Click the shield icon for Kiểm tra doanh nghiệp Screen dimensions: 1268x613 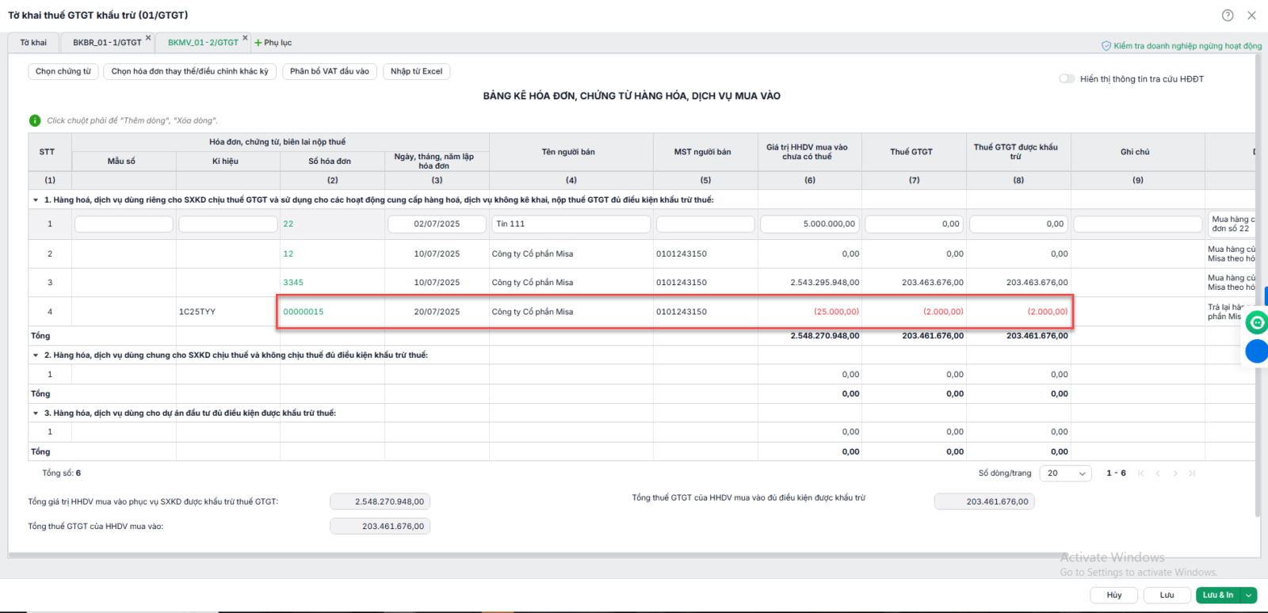point(1106,46)
